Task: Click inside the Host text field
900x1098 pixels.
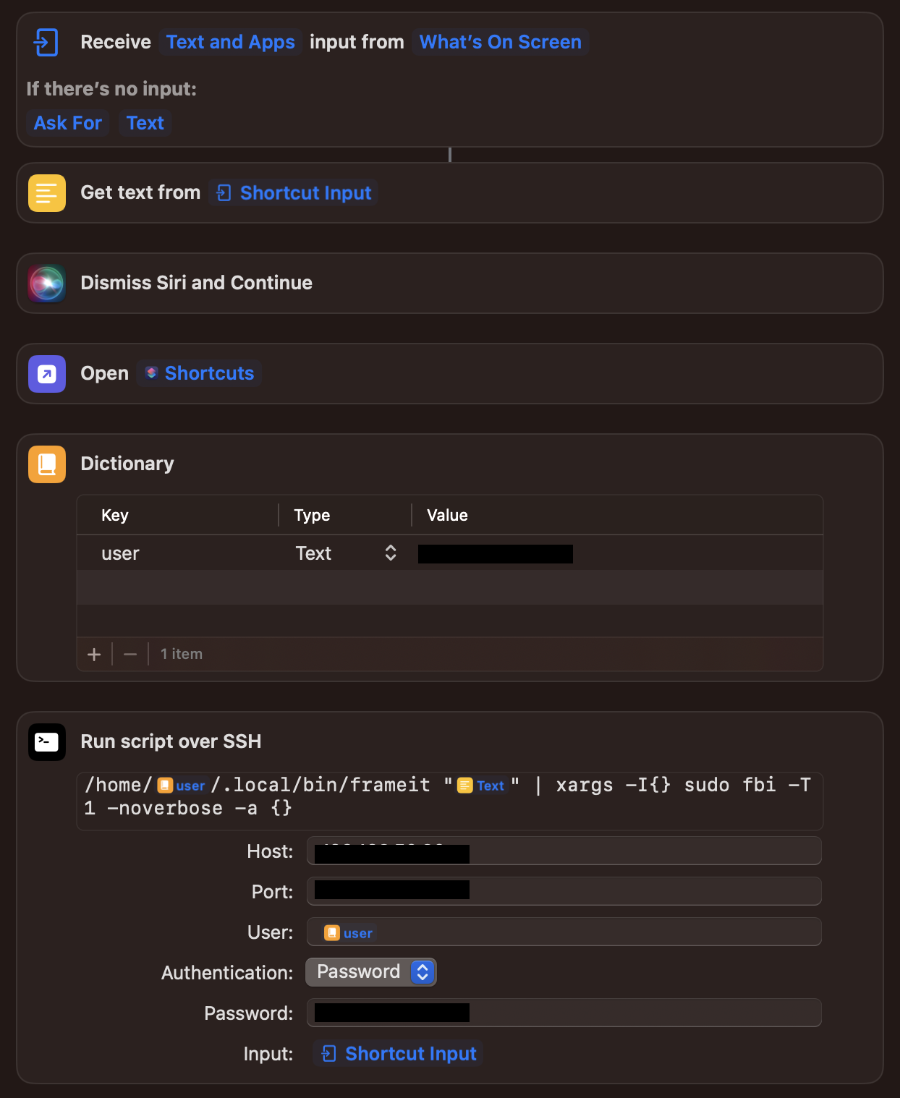Action: point(564,851)
